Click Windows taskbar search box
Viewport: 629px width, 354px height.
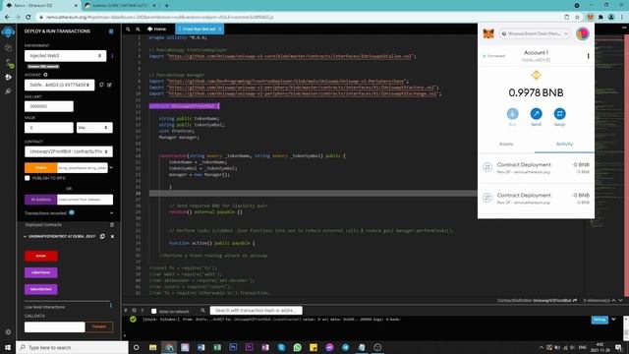coord(72,347)
